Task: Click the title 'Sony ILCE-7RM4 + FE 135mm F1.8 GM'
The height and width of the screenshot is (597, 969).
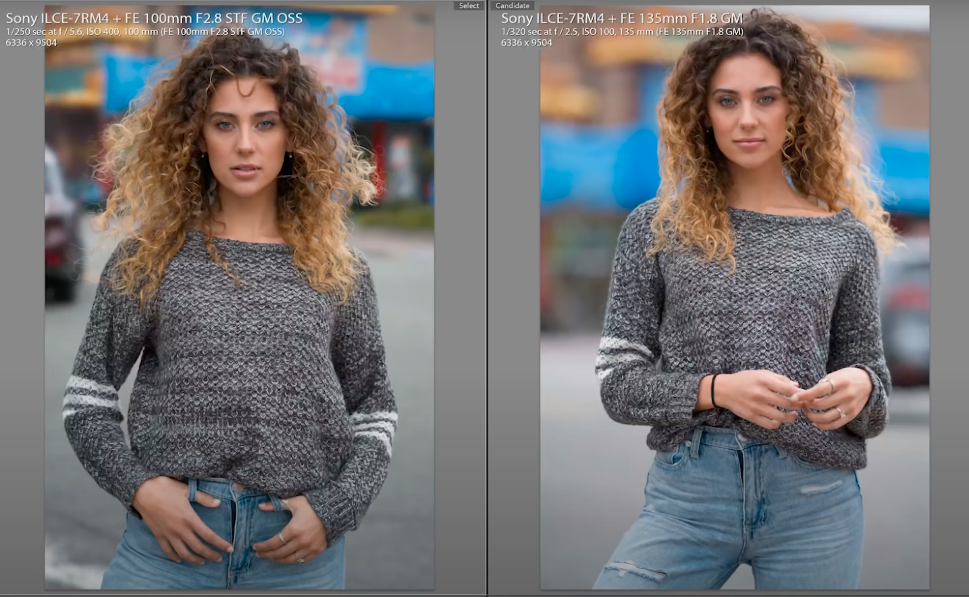Action: tap(622, 18)
